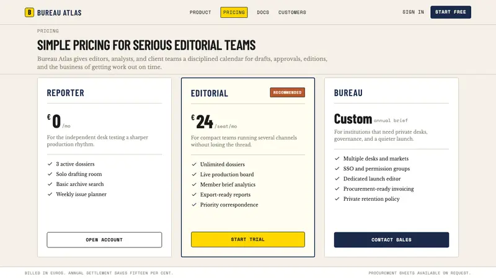Click the 'Simple Pricing for Serious Editorial Teams' headline

click(x=146, y=45)
